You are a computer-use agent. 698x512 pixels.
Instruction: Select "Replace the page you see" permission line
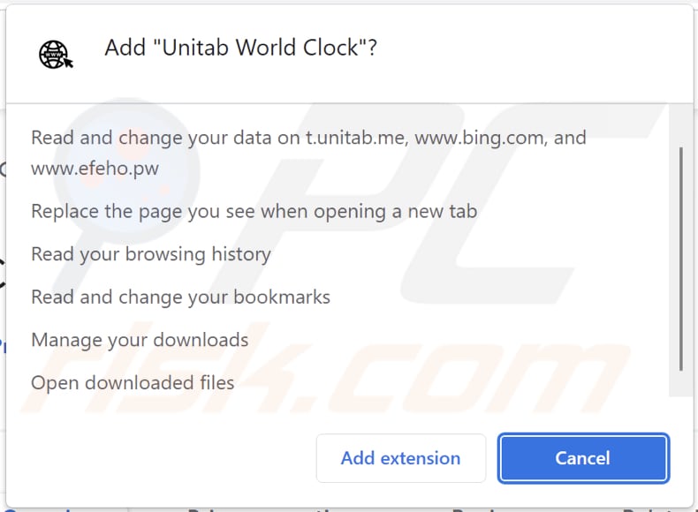tap(254, 212)
